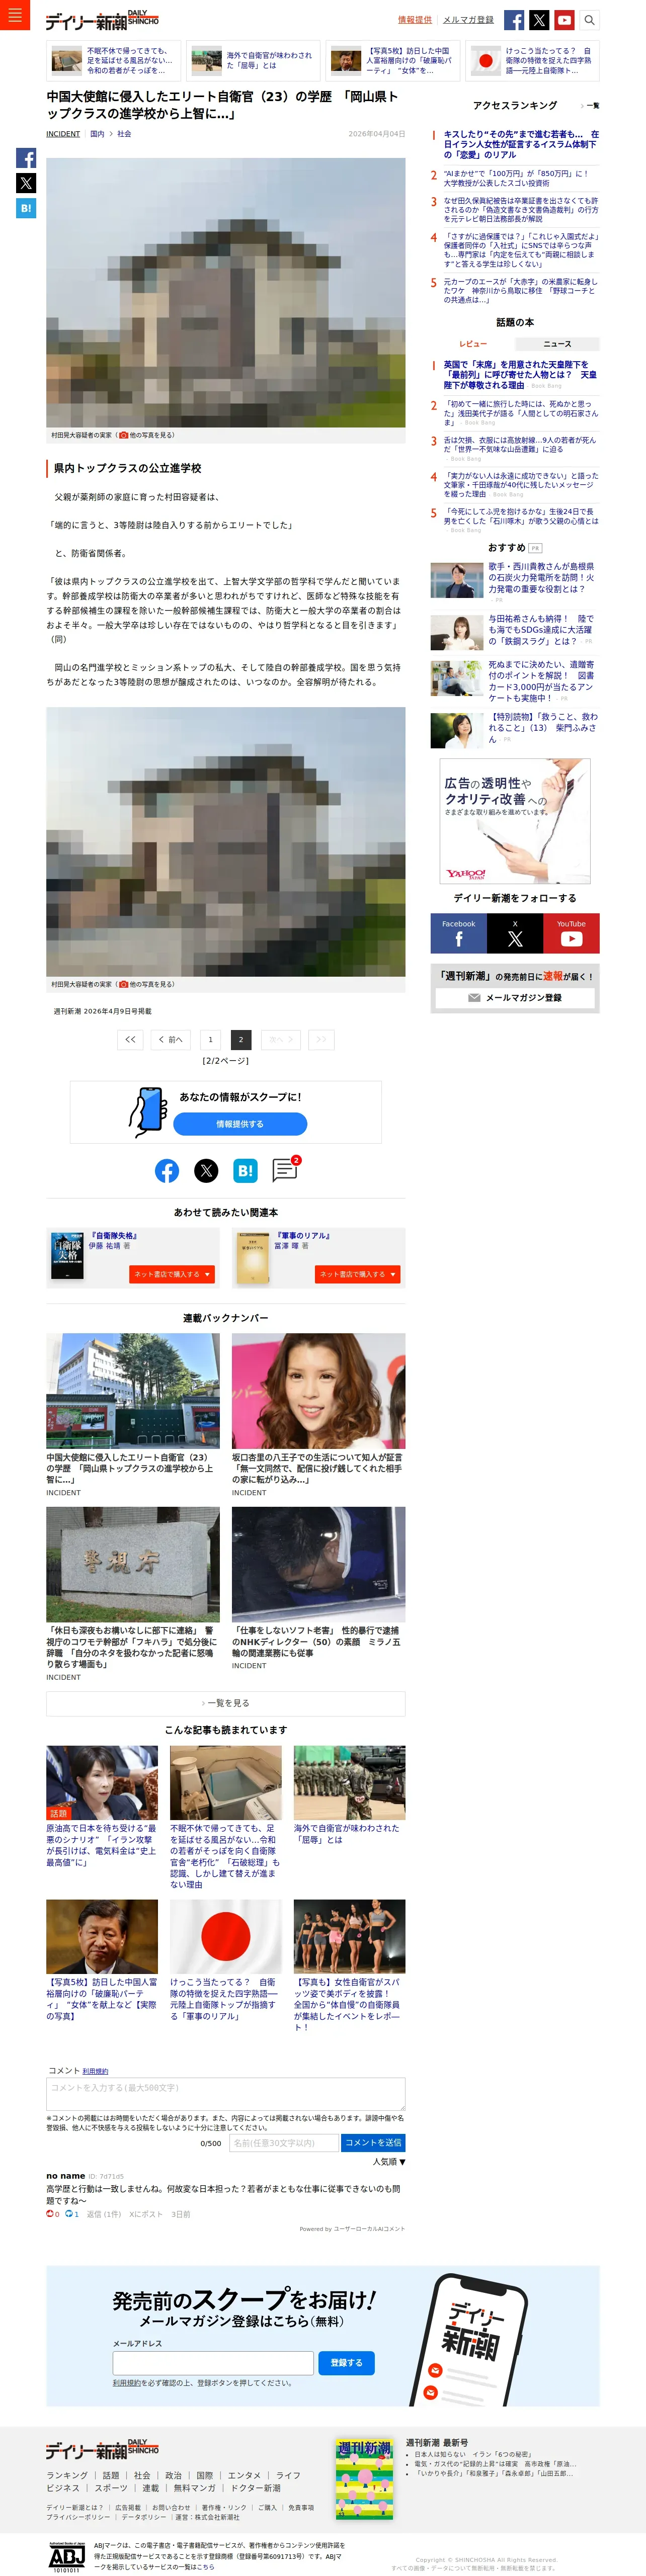Viewport: 646px width, 2576px height.
Task: Share via Facebook icon beside article title
Action: pyautogui.click(x=26, y=158)
